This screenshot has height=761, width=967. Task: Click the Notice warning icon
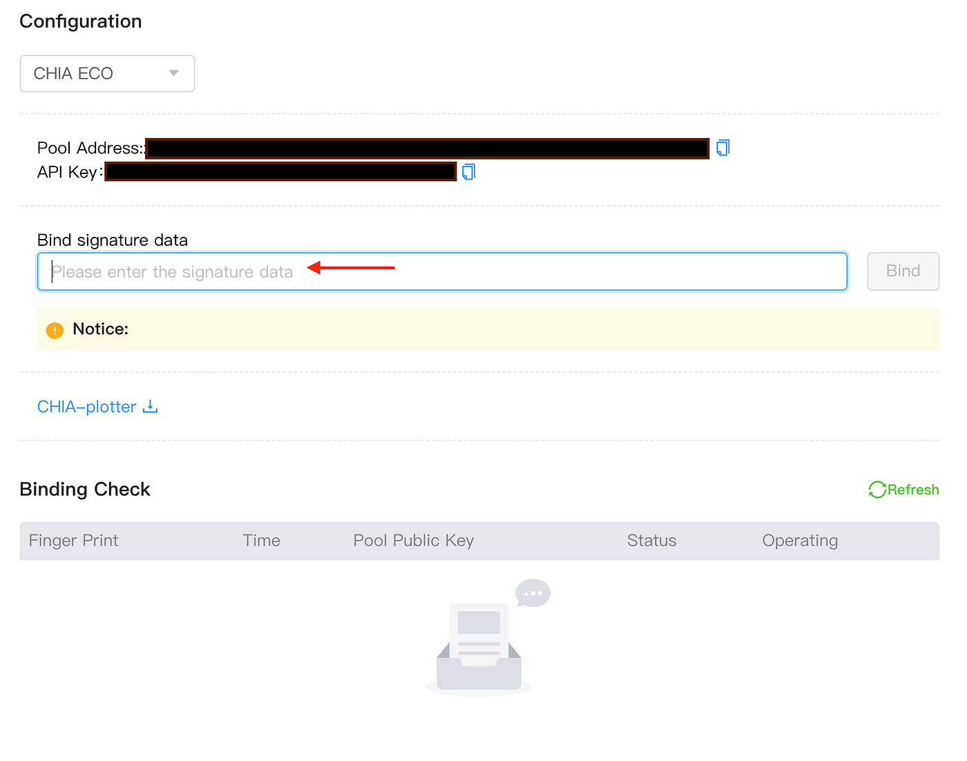tap(55, 330)
